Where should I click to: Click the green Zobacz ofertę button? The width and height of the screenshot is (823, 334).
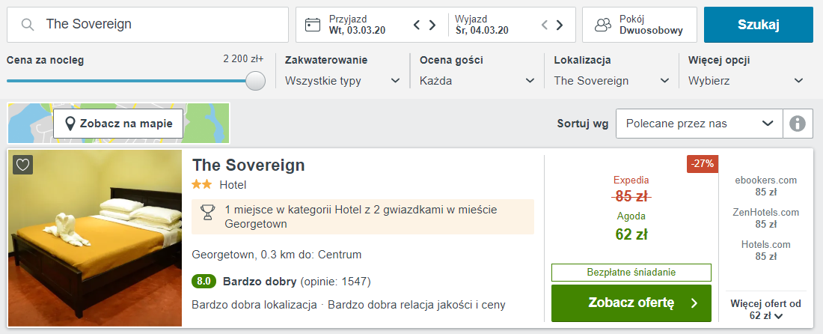pyautogui.click(x=631, y=303)
